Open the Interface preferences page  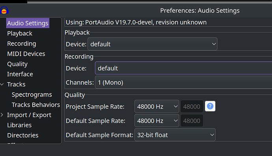click(x=20, y=74)
